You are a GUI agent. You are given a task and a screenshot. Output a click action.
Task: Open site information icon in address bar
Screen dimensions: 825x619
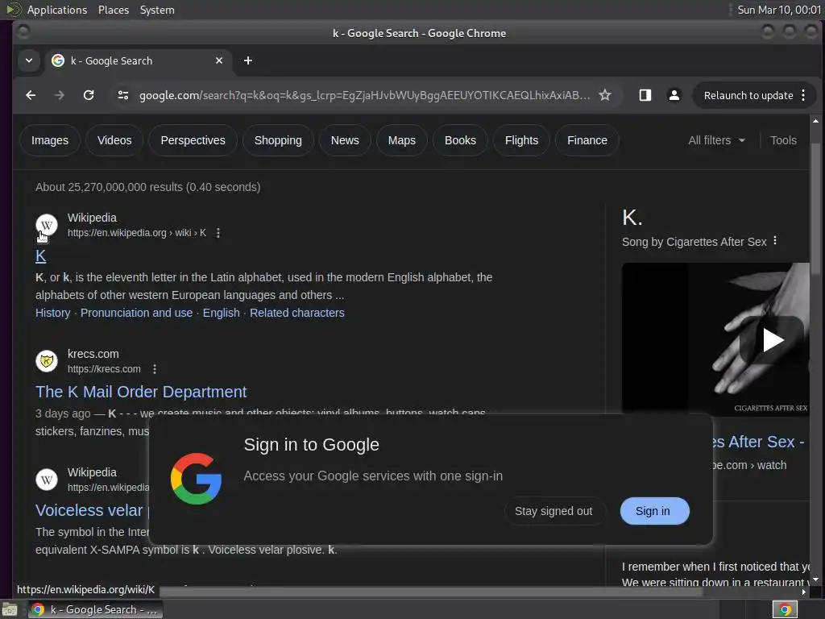[123, 95]
